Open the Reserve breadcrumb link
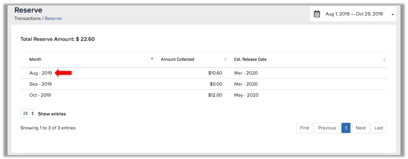 pos(53,19)
